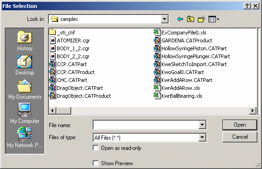
Task: Select the _vti_cnf folder icon
Action: click(x=53, y=32)
